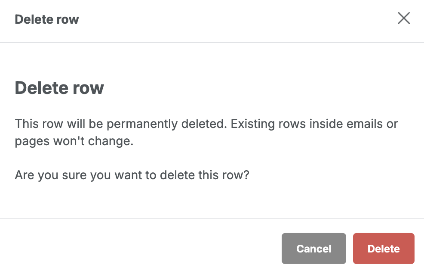Click the 'Delete row' heading in the body
The height and width of the screenshot is (274, 424).
point(59,88)
